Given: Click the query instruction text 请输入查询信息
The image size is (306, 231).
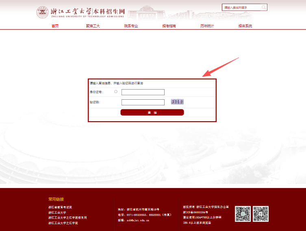Looking at the screenshot, I should pyautogui.click(x=116, y=83).
